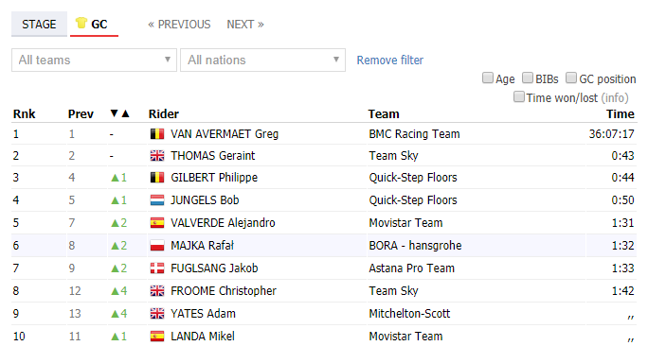
Task: Tick the BIBs checkbox
Action: tap(528, 78)
